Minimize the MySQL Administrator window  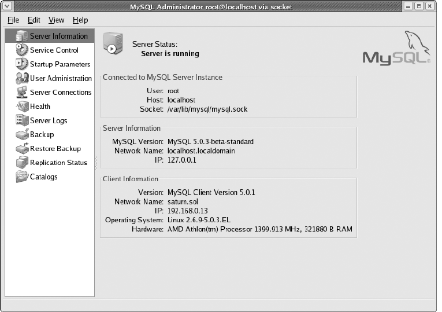point(408,6)
